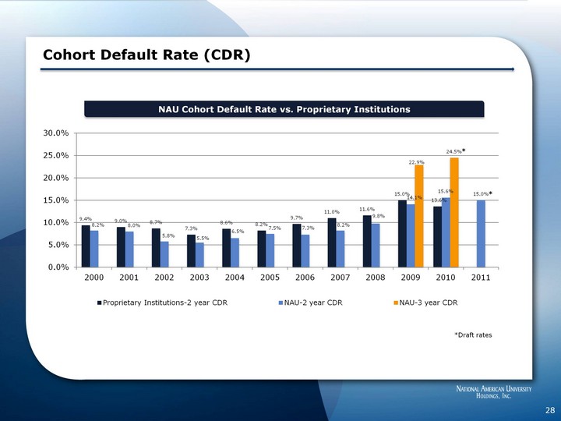Click the x-axis year 2009
This screenshot has height=421, width=561.
coord(411,278)
